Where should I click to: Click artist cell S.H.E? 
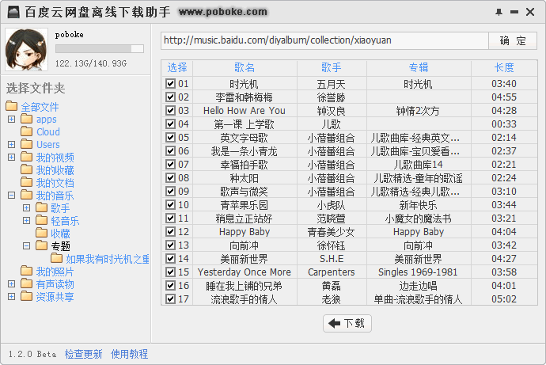[331, 258]
